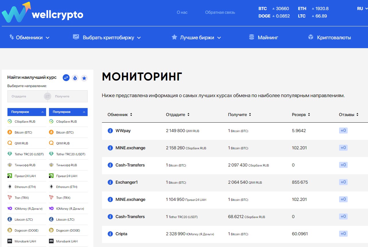
Task: Show info for WWpay exchanger
Action: pos(110,131)
